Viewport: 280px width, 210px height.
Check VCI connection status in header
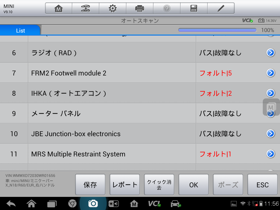(x=247, y=21)
